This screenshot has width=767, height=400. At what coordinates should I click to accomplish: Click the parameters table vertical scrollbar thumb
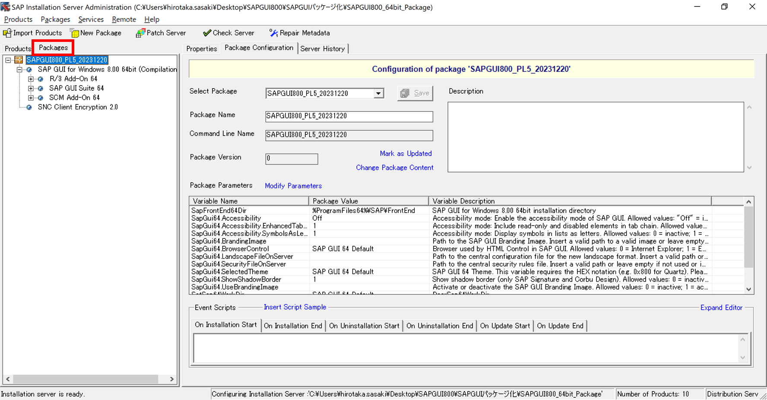[749, 237]
